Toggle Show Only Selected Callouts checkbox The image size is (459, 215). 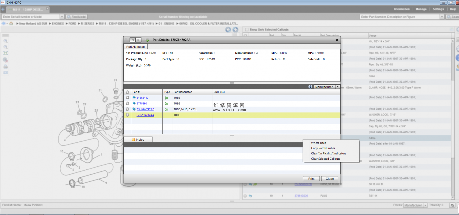(x=247, y=30)
